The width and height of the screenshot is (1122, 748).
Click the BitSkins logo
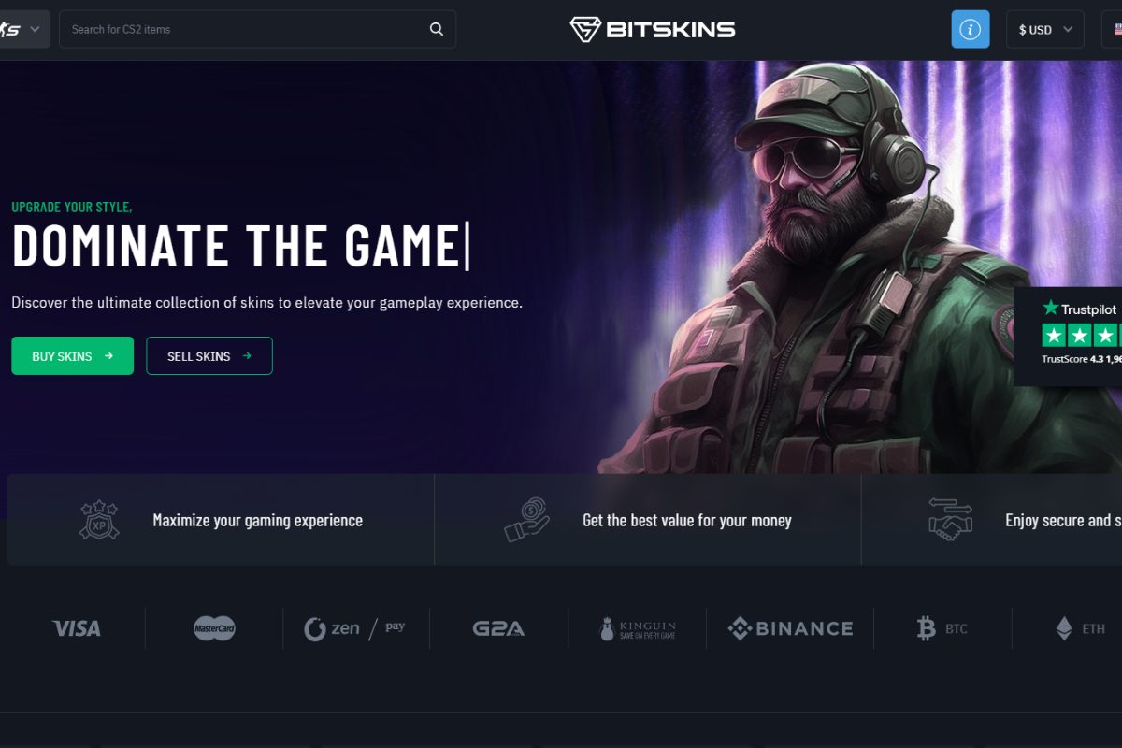pyautogui.click(x=652, y=29)
